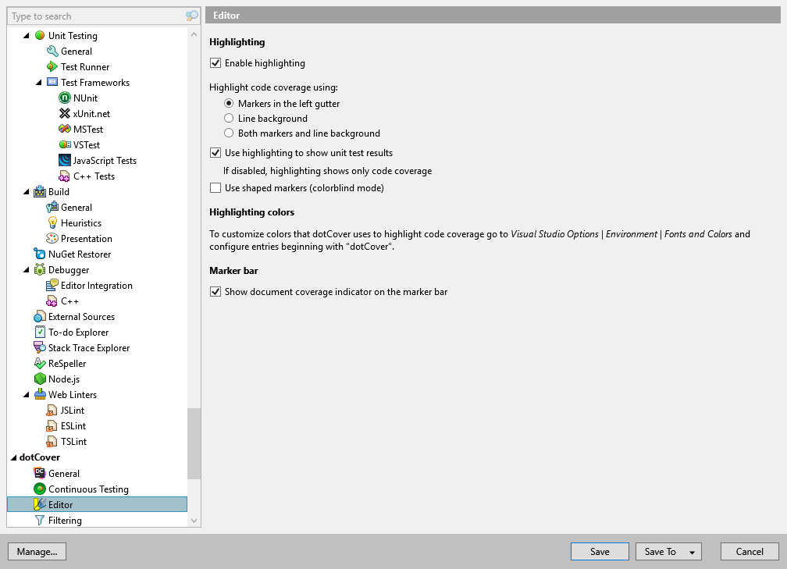Collapse the Unit Testing tree node

[x=27, y=36]
